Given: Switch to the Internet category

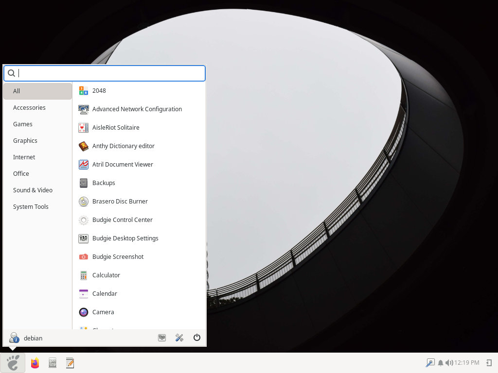Looking at the screenshot, I should pyautogui.click(x=24, y=157).
